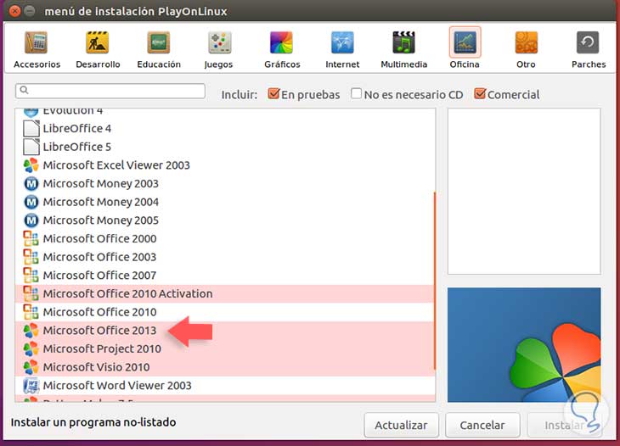The image size is (620, 446).
Task: Open the Otro category
Action: (526, 50)
